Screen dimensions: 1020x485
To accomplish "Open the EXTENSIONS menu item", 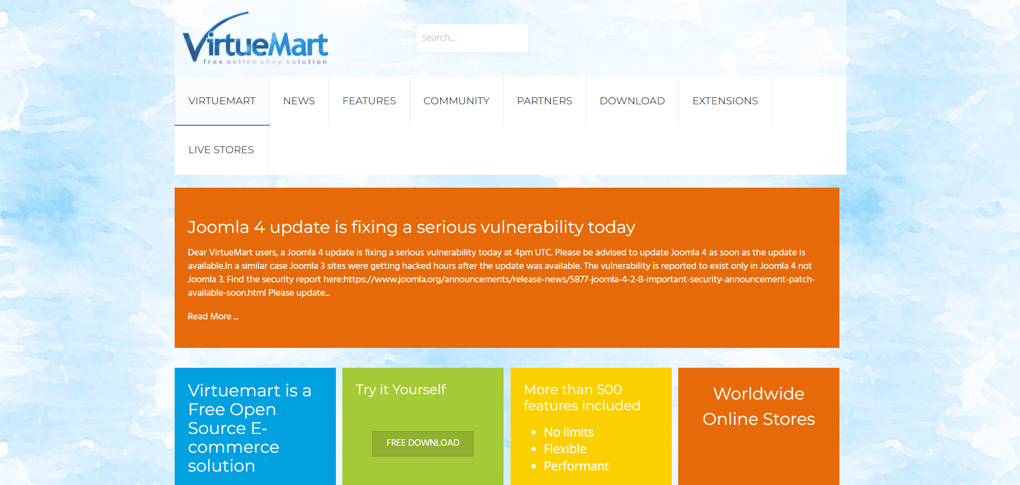I will pyautogui.click(x=725, y=101).
